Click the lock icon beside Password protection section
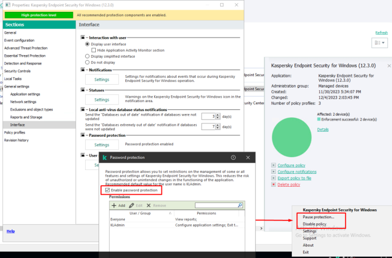 (x=82, y=135)
